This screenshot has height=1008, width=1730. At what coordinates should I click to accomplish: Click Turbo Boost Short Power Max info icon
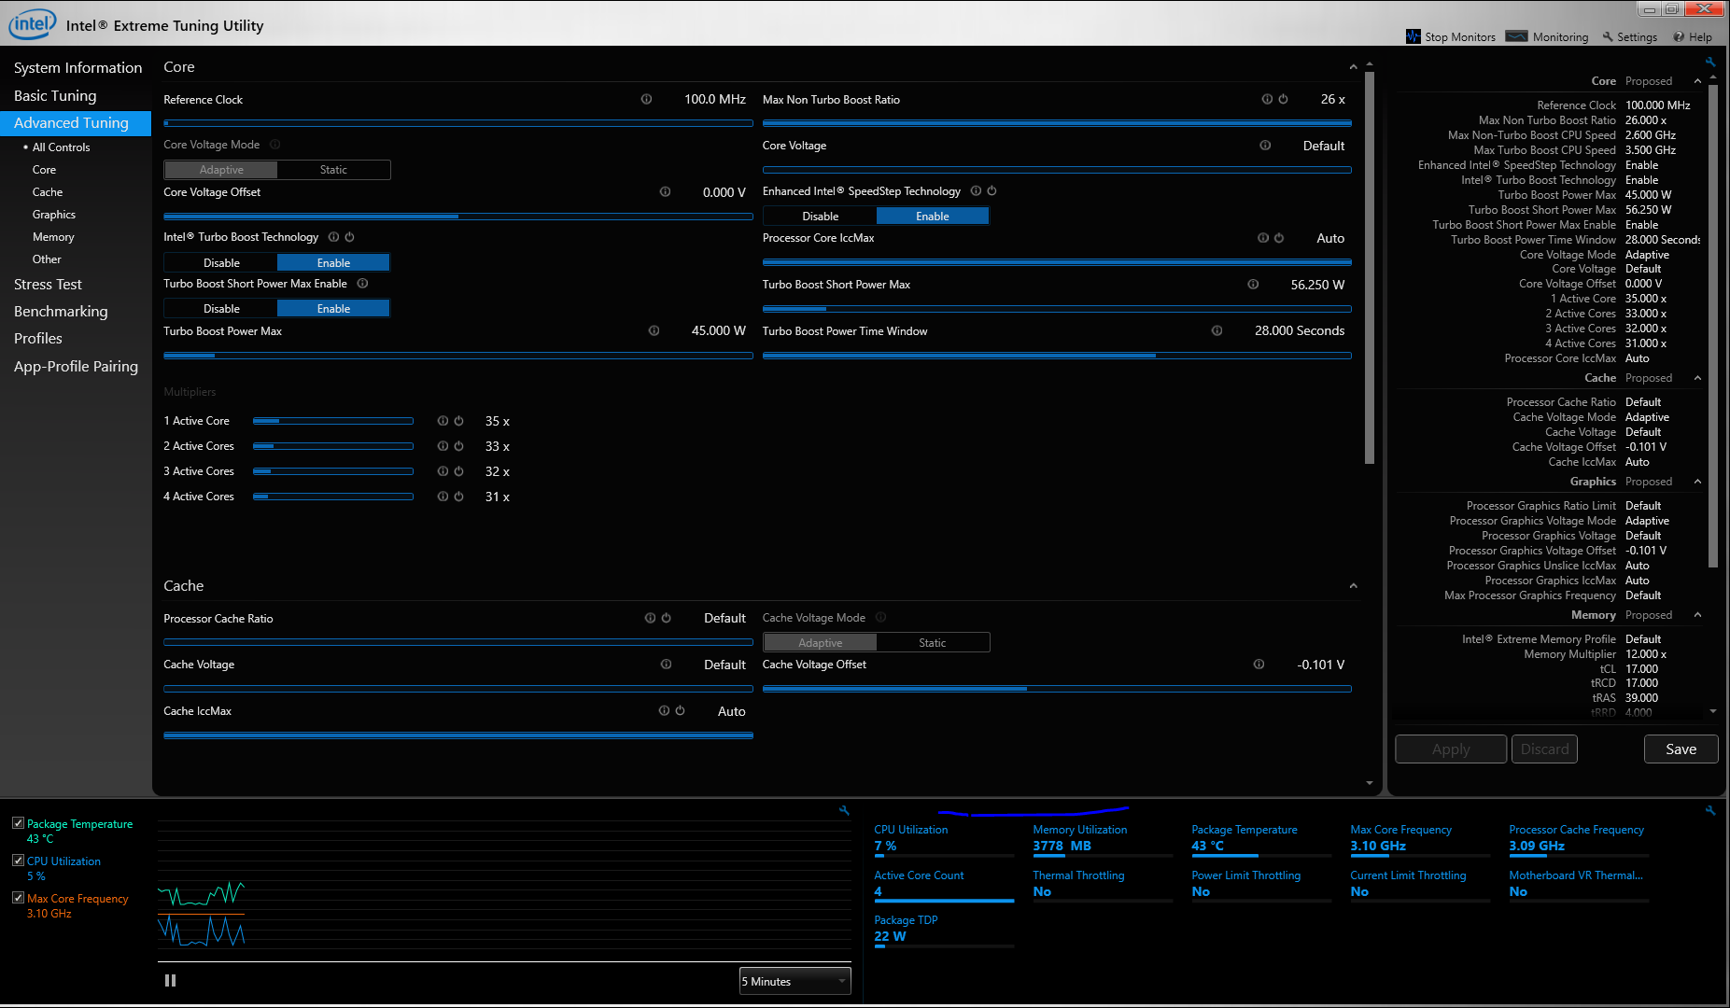click(1253, 285)
